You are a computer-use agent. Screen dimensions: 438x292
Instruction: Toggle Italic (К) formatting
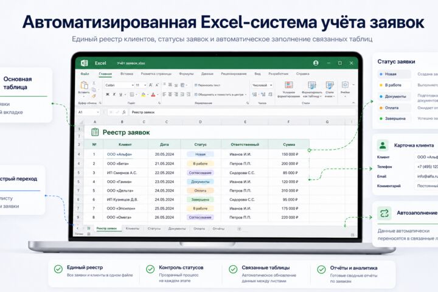pyautogui.click(x=114, y=95)
